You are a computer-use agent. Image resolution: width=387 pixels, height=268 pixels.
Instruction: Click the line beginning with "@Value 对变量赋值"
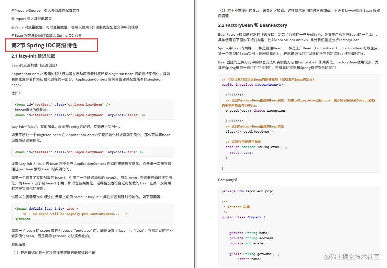[75, 27]
